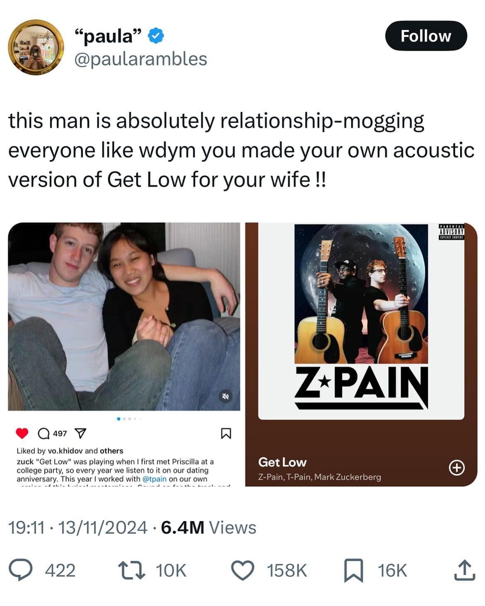Share the tweet using the share icon
Image resolution: width=485 pixels, height=606 pixels.
tap(463, 570)
